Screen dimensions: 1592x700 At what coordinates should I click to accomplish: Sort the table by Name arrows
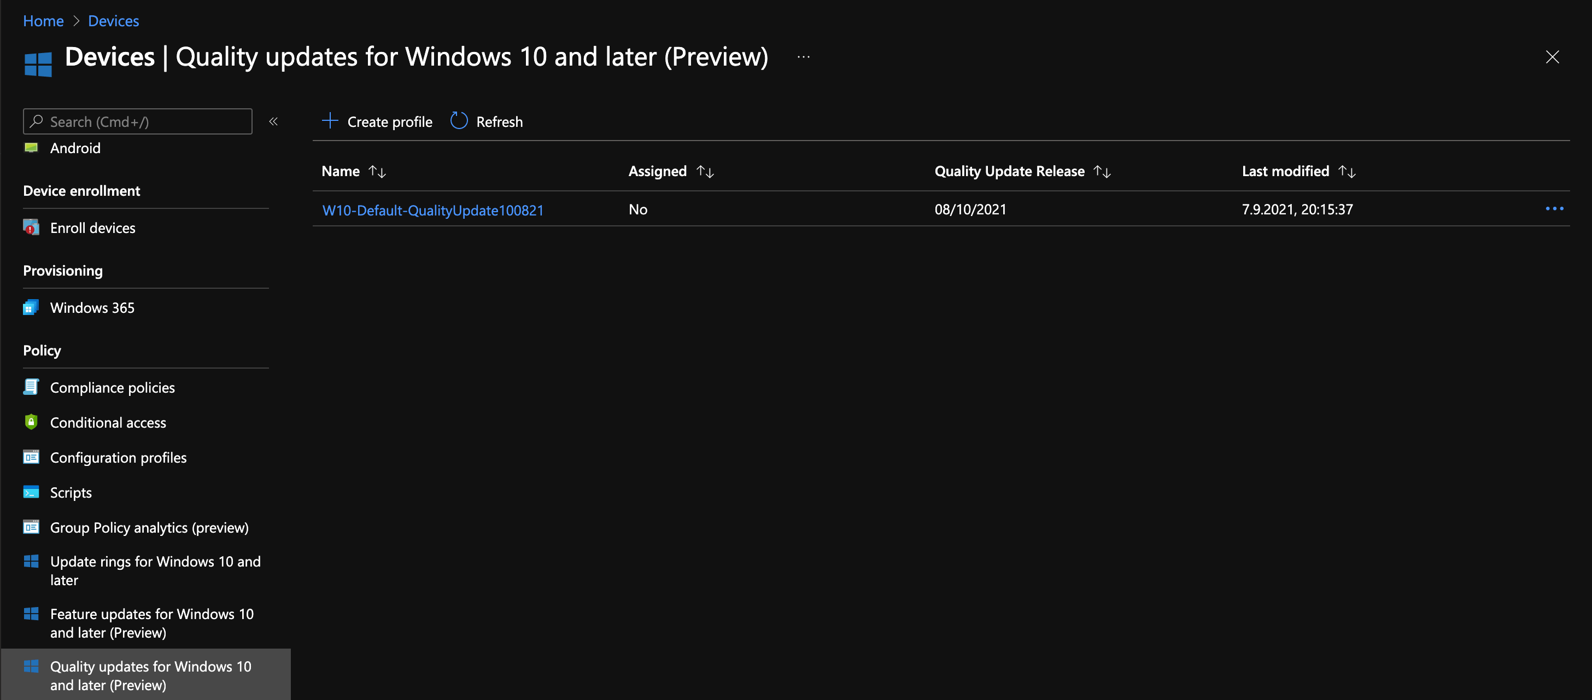click(x=377, y=172)
